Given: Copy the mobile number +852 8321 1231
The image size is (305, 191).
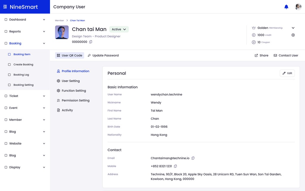Looking at the screenshot, I should pyautogui.click(x=175, y=166).
